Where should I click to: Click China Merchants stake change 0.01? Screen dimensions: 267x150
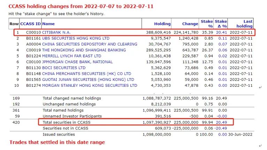click(222, 74)
